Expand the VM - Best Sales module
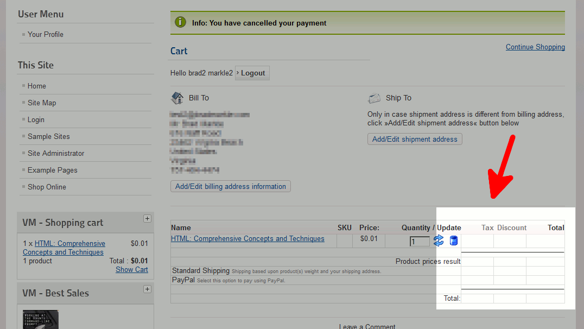584x329 pixels. pyautogui.click(x=147, y=289)
